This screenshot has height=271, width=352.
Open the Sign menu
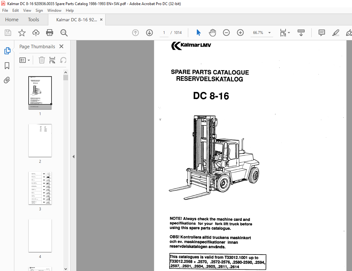[39, 10]
